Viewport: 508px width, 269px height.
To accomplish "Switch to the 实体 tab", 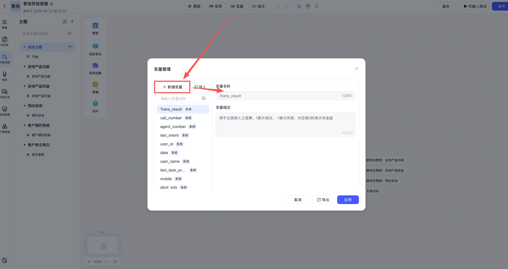I will click(216, 6).
